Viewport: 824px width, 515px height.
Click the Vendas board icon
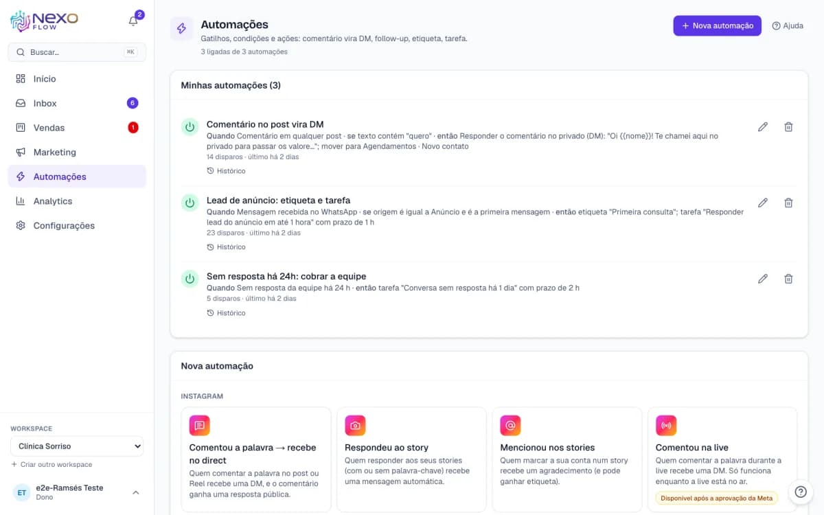tap(21, 128)
